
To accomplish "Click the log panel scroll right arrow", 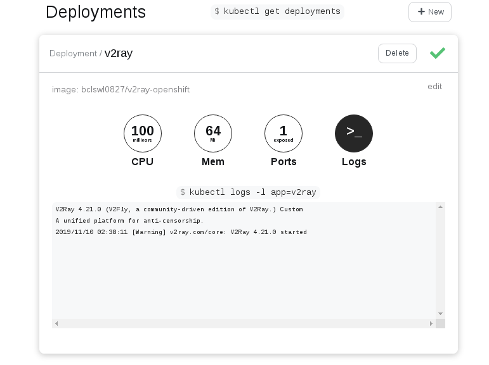I will pyautogui.click(x=431, y=323).
